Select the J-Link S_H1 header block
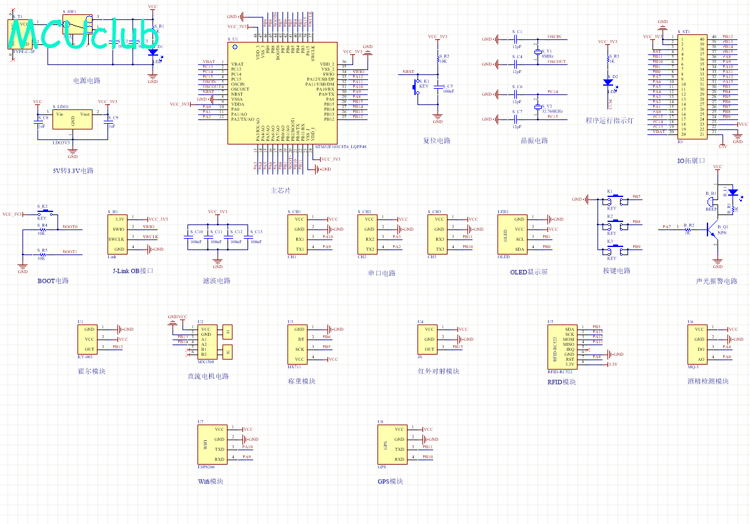750x524 pixels. [118, 234]
